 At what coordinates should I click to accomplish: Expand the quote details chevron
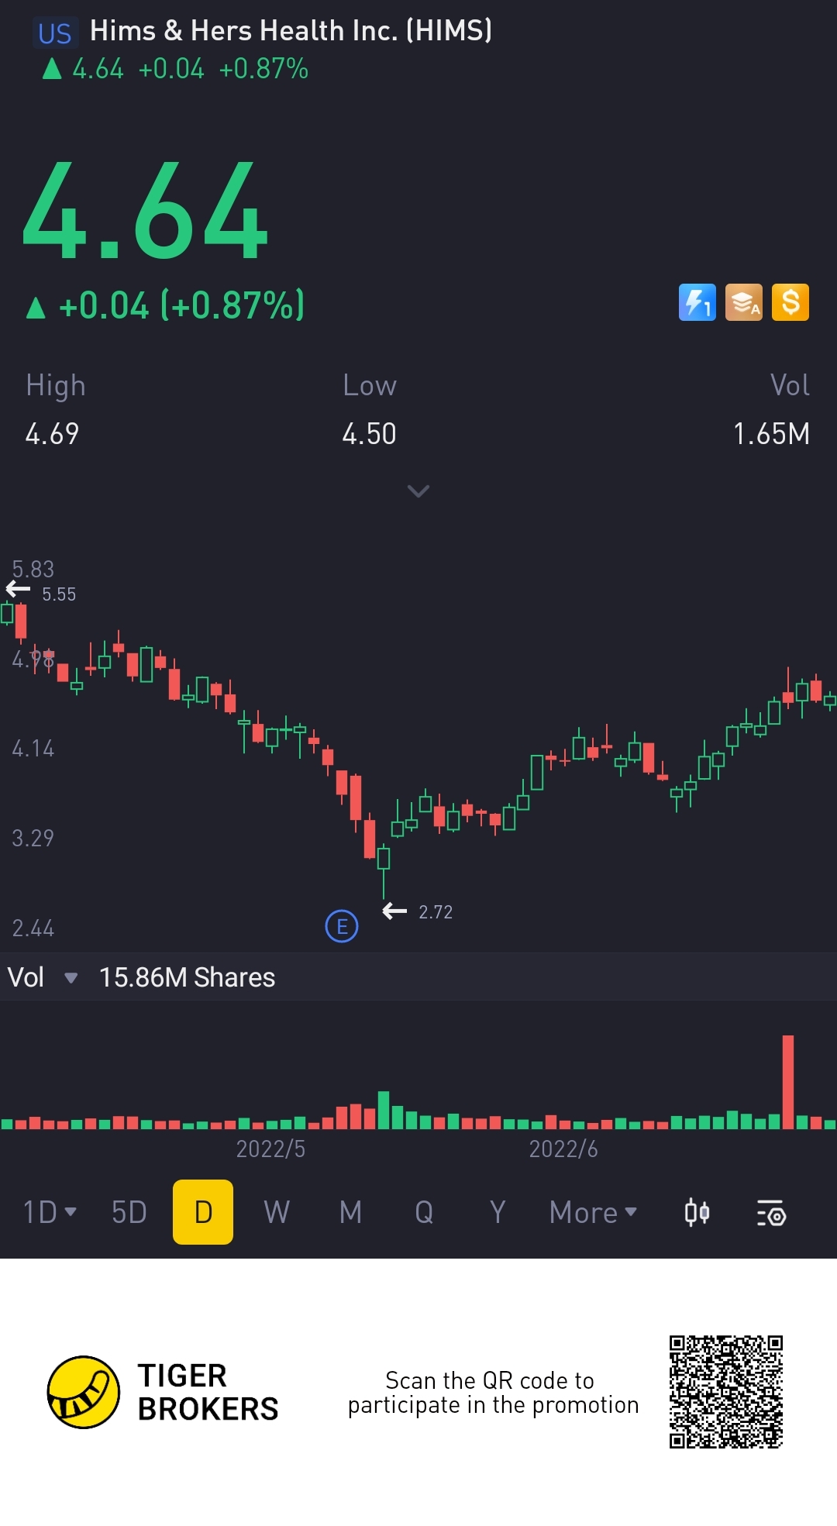[418, 491]
